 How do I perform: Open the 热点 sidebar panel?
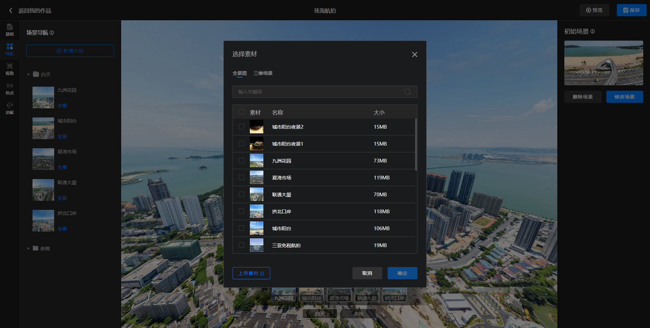tap(9, 89)
